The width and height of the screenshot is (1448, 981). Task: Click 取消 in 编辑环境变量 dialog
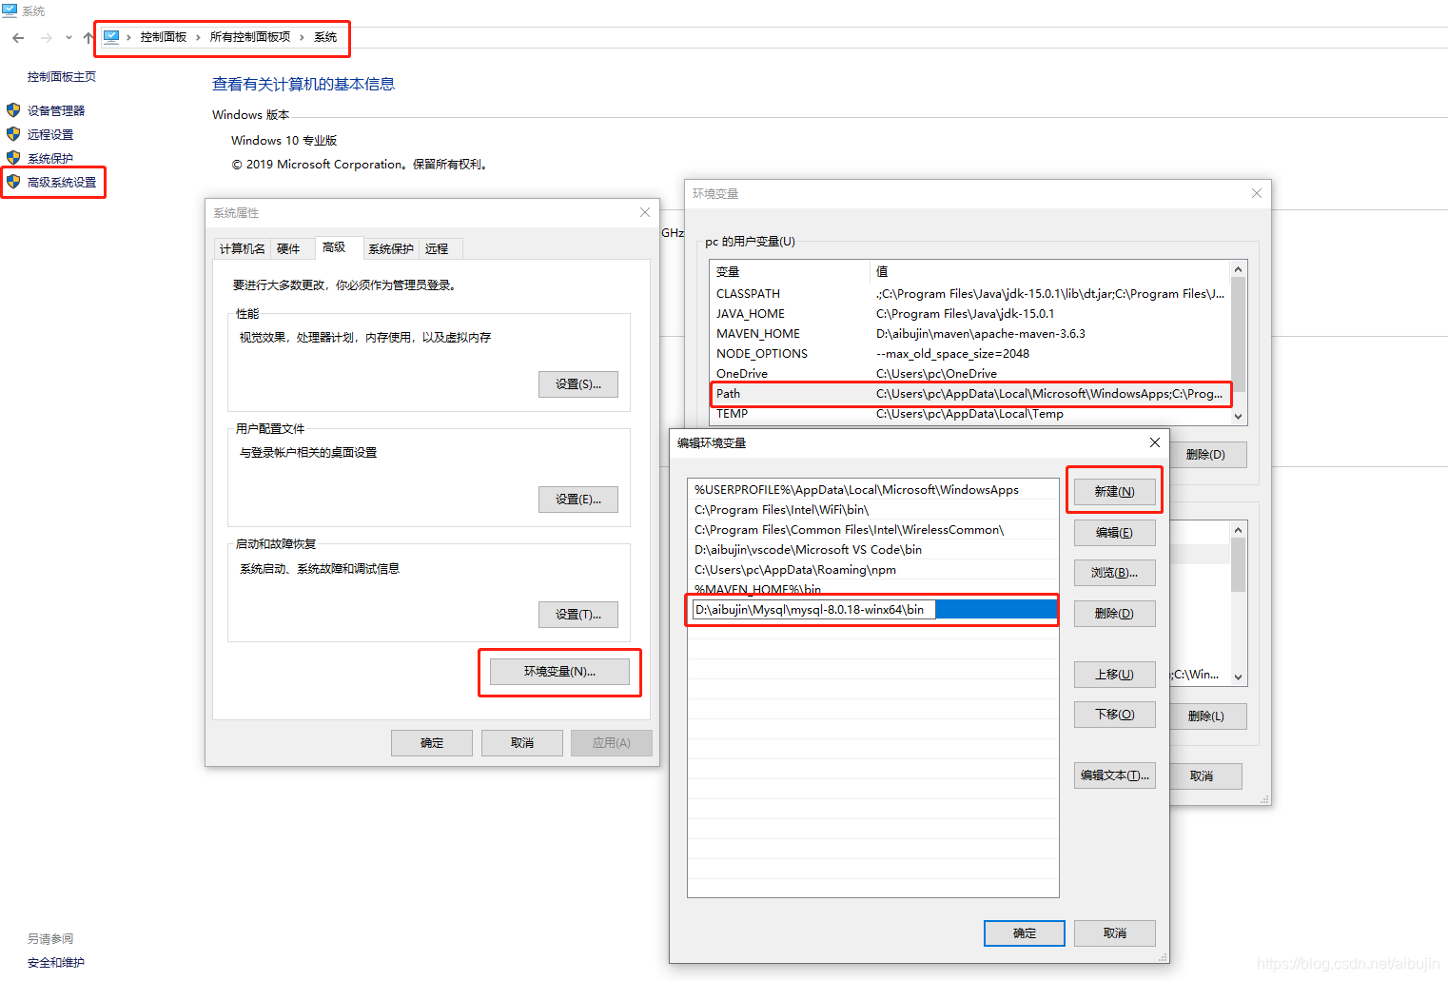1114,933
